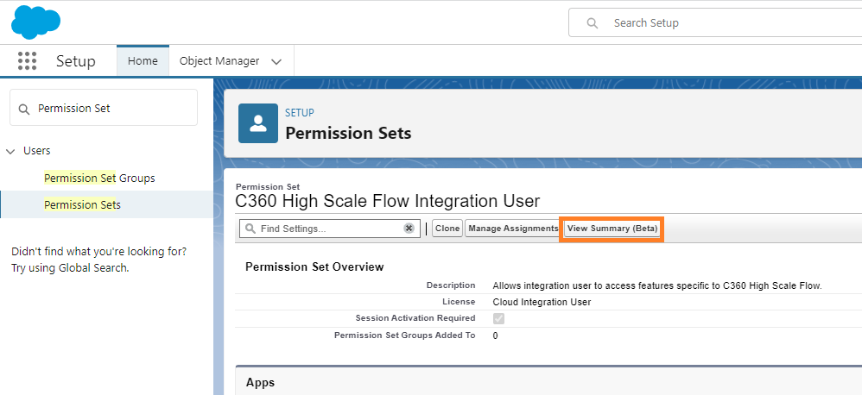Focus the Search Setup field
Screen dimensions: 862x395
click(x=726, y=23)
